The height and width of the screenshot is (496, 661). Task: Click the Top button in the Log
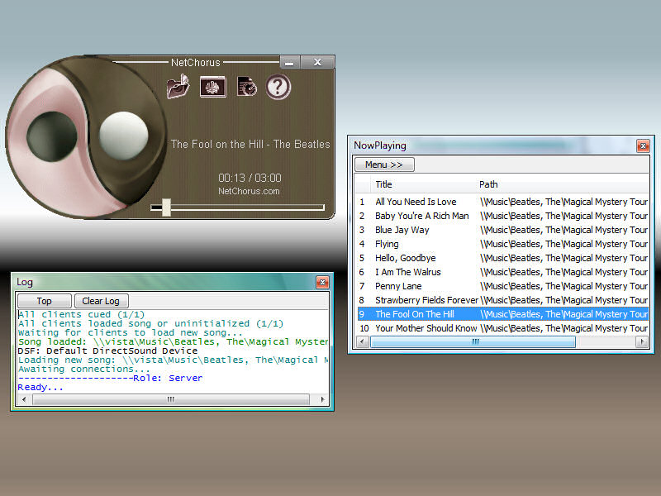[44, 301]
